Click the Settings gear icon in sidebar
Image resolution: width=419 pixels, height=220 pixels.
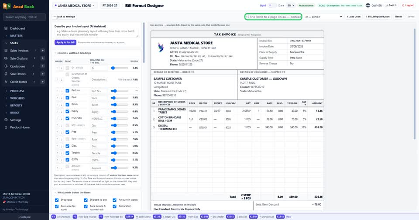[x=6, y=120]
